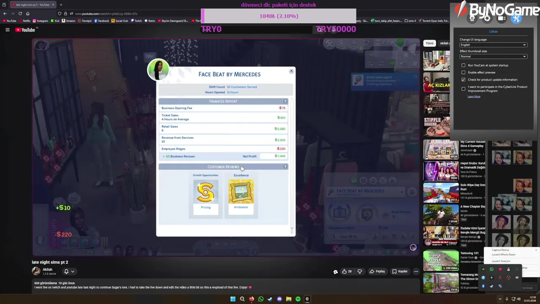The width and height of the screenshot is (540, 304).
Task: Reload the browser page
Action: (x=20, y=14)
